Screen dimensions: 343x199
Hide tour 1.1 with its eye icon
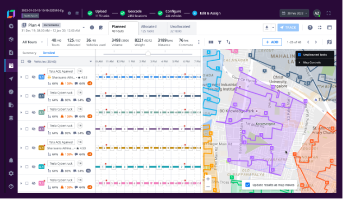[34, 77]
